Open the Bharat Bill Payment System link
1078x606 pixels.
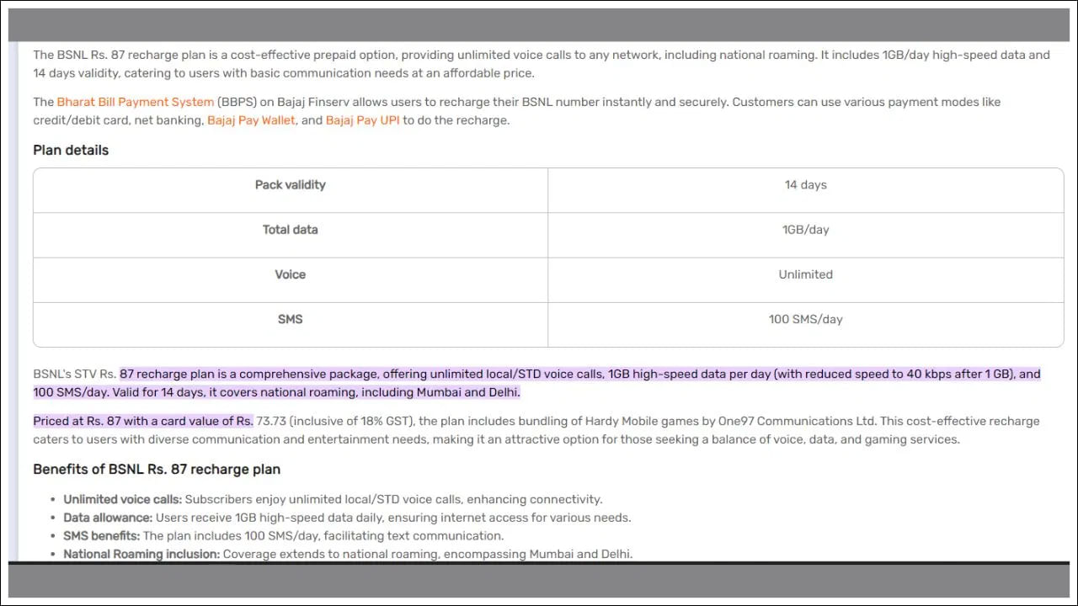(x=136, y=102)
